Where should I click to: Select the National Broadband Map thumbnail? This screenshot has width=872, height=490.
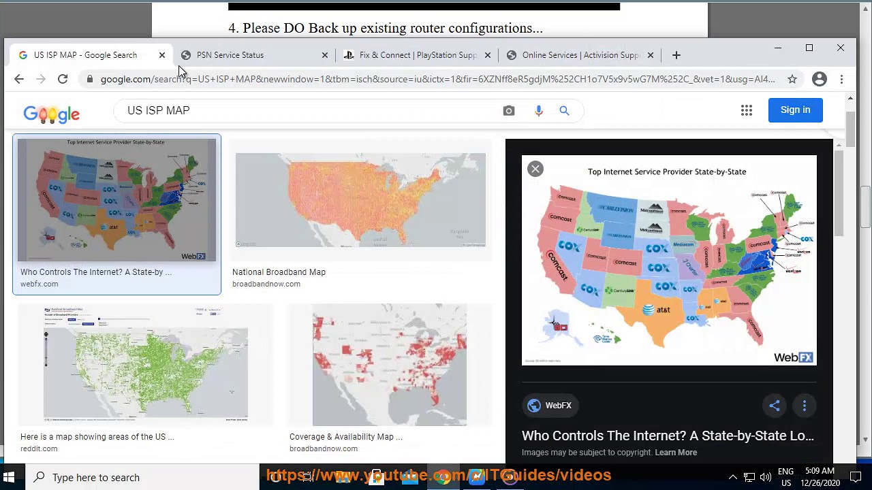point(361,200)
